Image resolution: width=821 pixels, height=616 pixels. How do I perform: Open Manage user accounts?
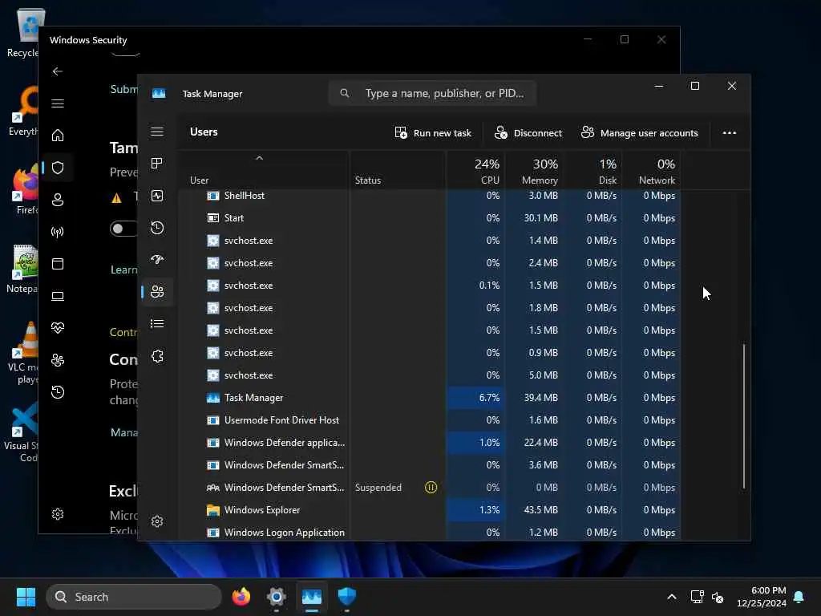coord(639,133)
